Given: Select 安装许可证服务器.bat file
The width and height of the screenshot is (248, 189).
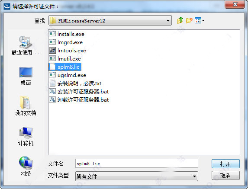Looking at the screenshot, I should pos(79,92).
